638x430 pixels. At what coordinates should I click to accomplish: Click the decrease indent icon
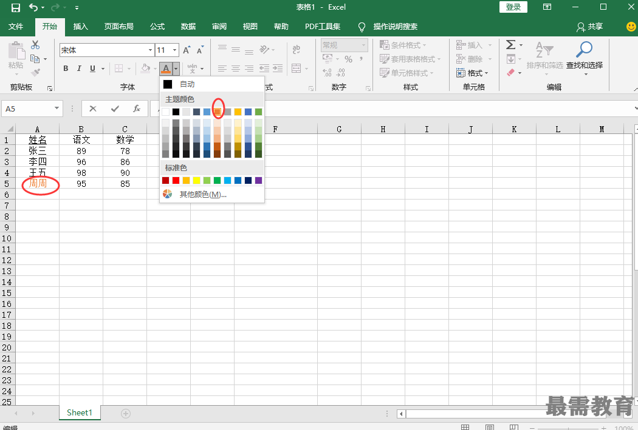[264, 68]
